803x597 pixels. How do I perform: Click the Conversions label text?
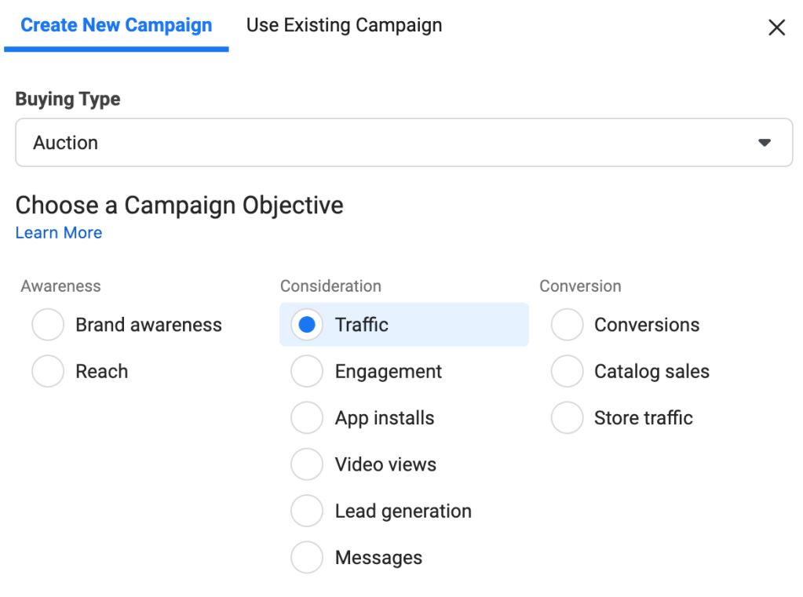click(647, 325)
